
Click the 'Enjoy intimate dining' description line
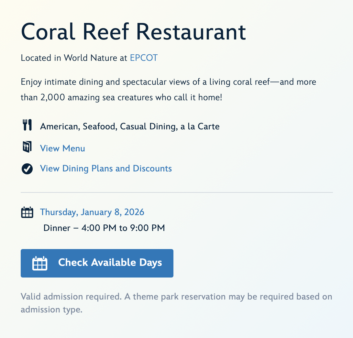[x=168, y=82]
